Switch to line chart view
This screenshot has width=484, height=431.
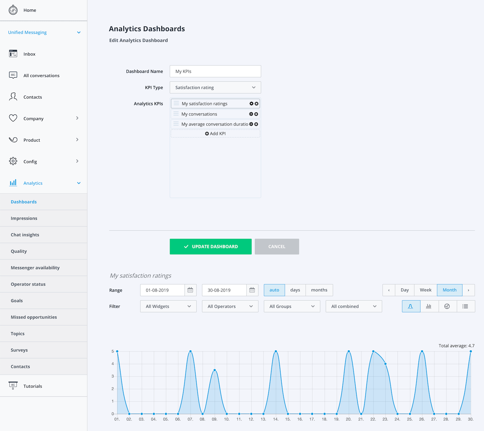click(x=411, y=306)
